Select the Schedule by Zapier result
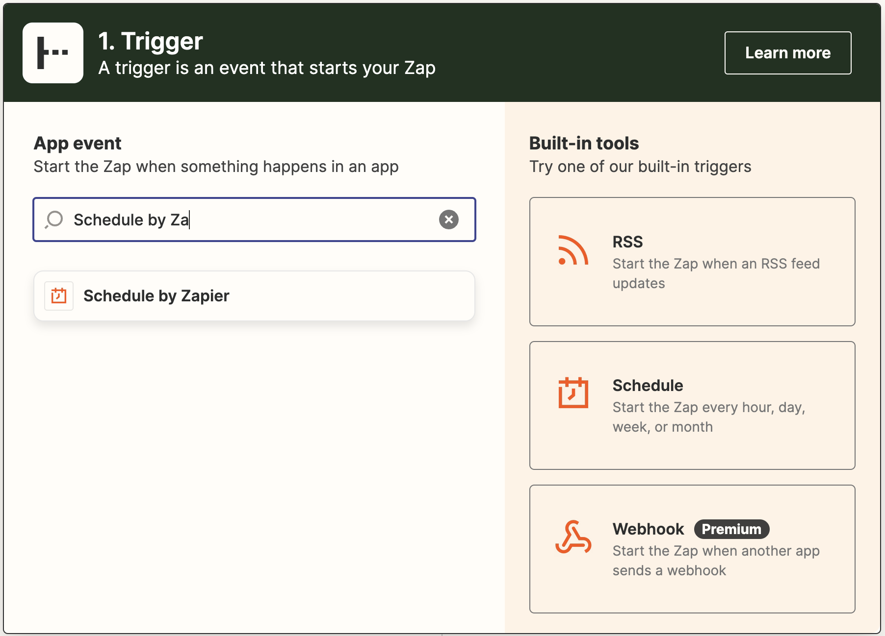885x636 pixels. coord(254,296)
